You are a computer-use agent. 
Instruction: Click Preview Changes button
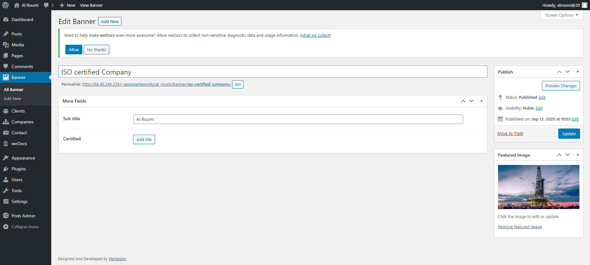coord(561,86)
